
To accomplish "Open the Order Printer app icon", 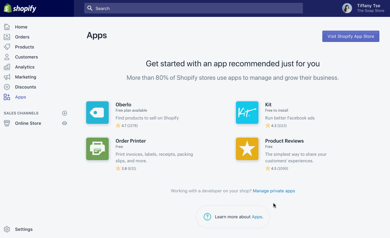I will [x=97, y=149].
